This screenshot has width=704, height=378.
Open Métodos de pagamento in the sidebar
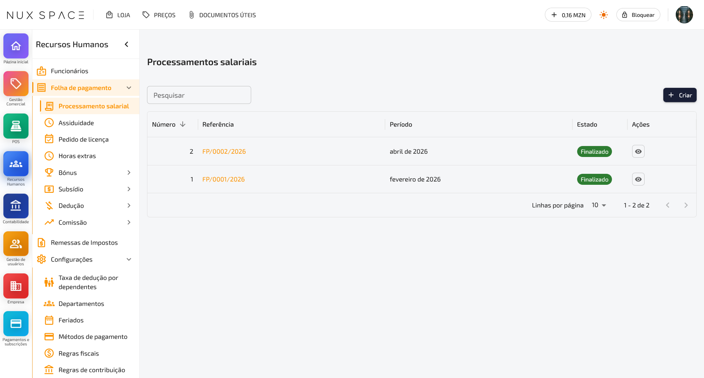point(89,337)
